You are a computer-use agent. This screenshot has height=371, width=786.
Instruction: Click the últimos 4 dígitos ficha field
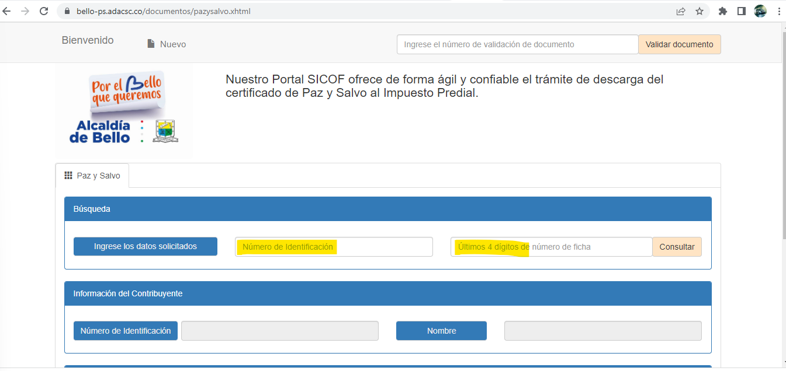tap(551, 247)
